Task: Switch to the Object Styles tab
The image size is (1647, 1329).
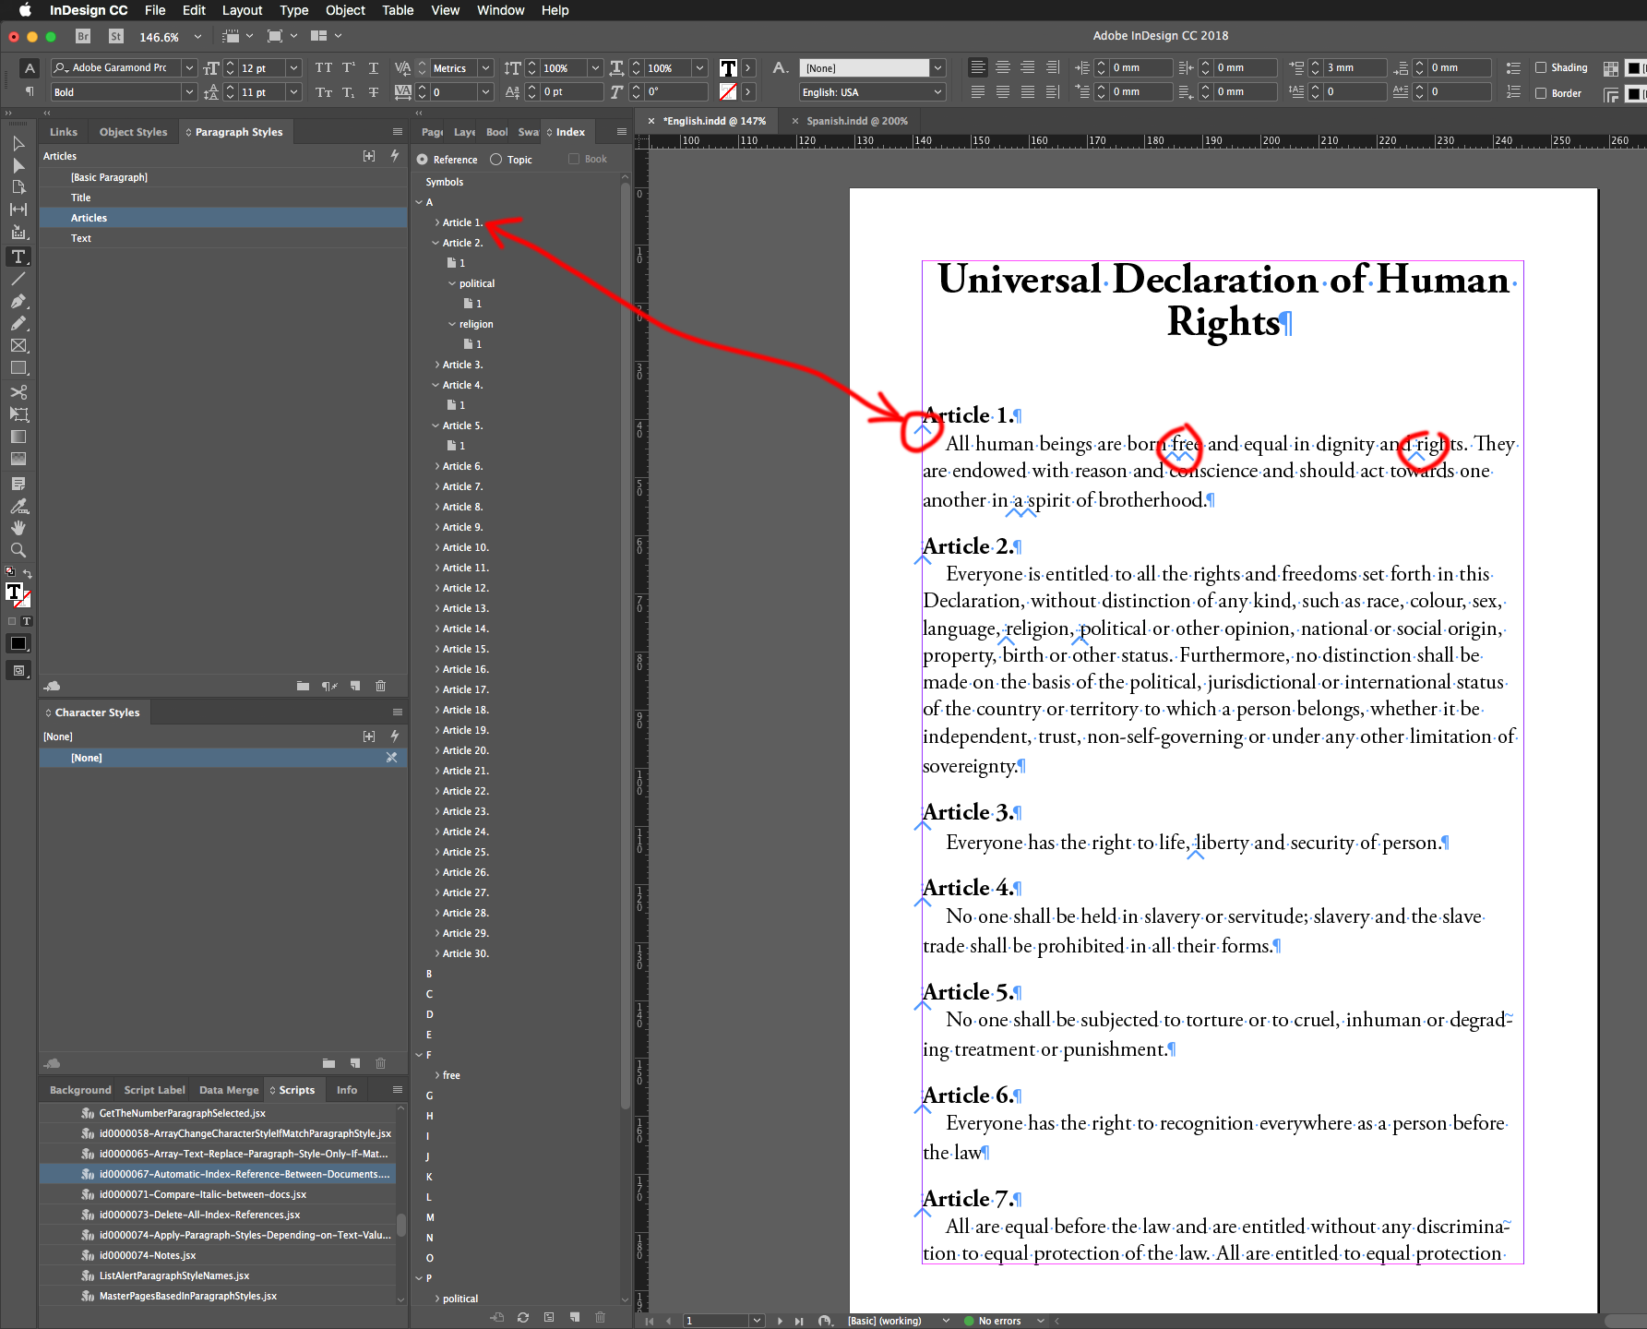Action: (133, 132)
